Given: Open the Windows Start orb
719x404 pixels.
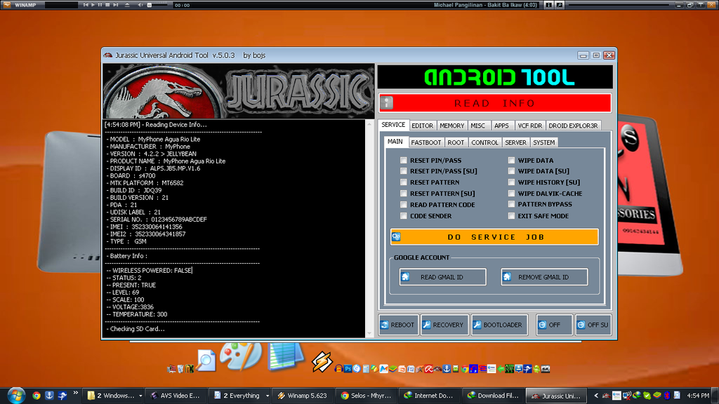Looking at the screenshot, I should [x=15, y=396].
